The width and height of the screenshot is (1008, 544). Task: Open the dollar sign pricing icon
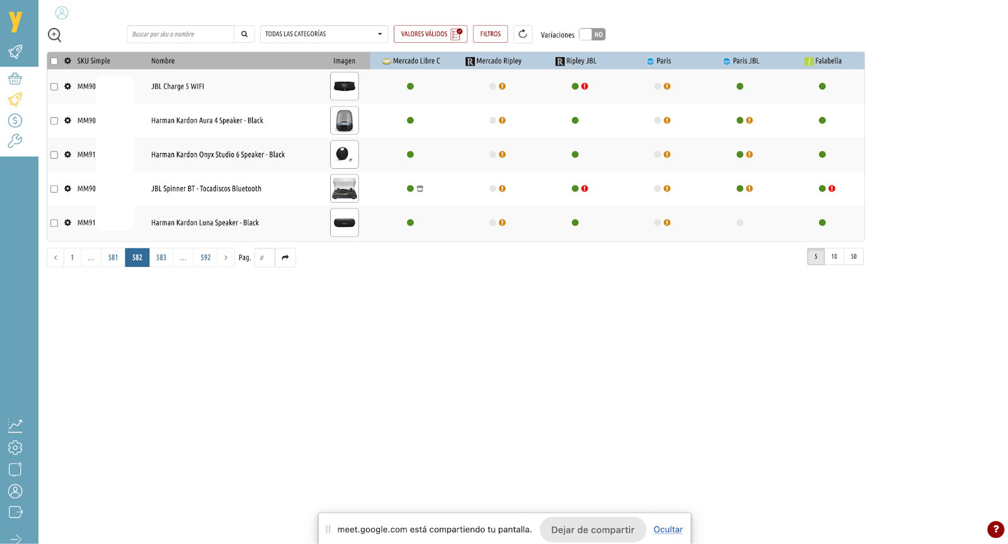15,120
